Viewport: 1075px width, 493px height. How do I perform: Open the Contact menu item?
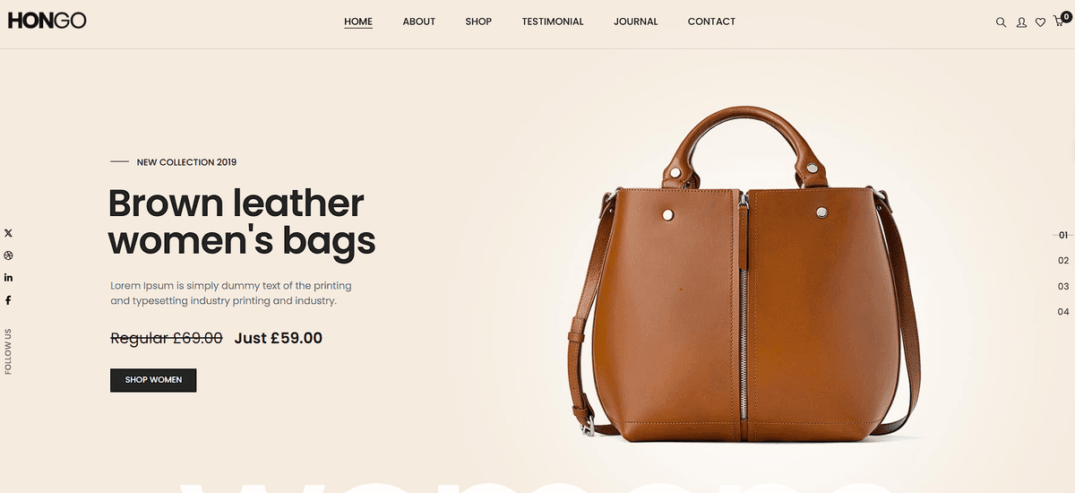click(x=711, y=22)
